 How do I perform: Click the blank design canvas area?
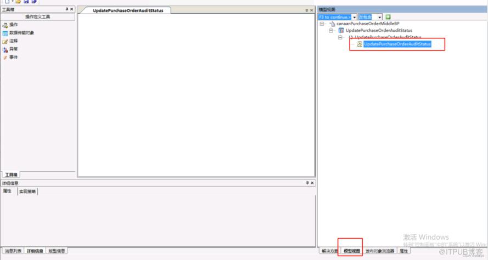pos(196,95)
